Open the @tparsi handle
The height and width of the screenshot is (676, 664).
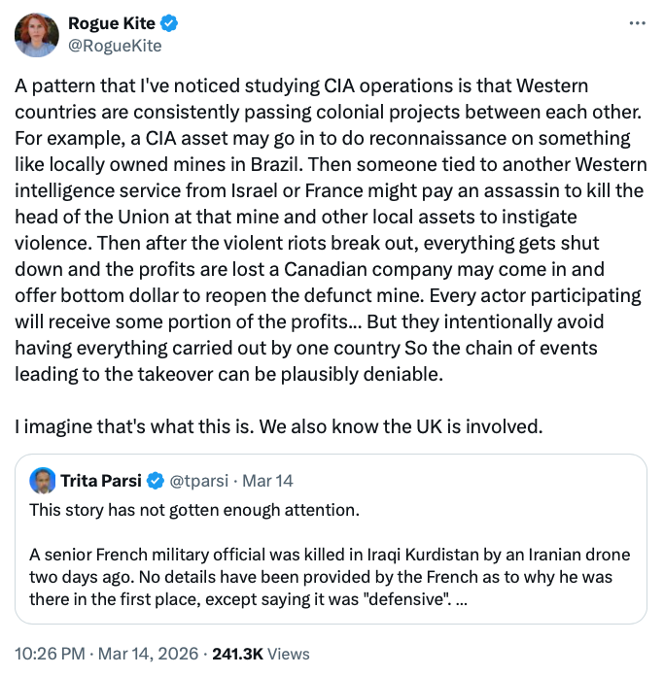tap(199, 481)
